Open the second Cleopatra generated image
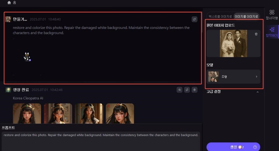Image resolution: width=279 pixels, height=151 pixels. pyautogui.click(x=58, y=113)
